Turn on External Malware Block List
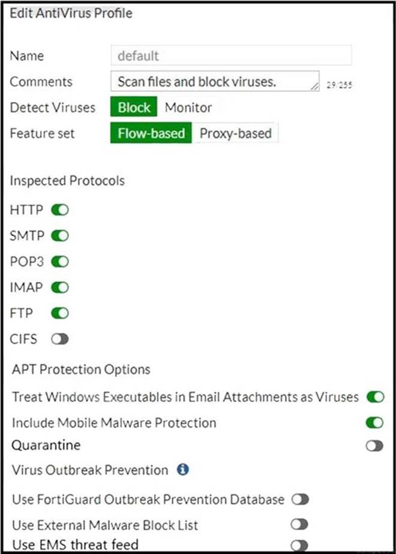Screen dimensions: 396x554 299,525
